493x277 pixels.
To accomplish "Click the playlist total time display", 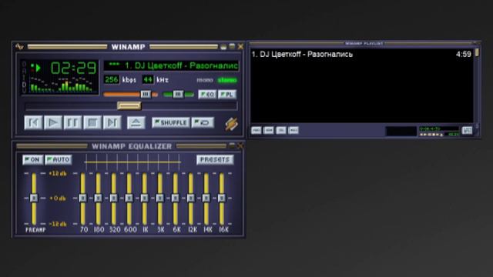I will (439, 128).
